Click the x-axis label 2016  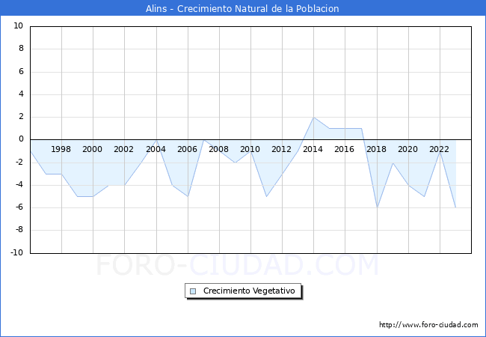pos(344,149)
